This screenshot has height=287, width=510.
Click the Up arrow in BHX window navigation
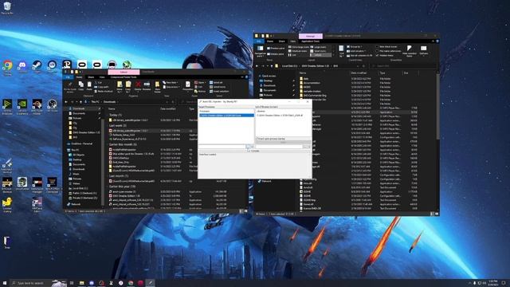272,66
